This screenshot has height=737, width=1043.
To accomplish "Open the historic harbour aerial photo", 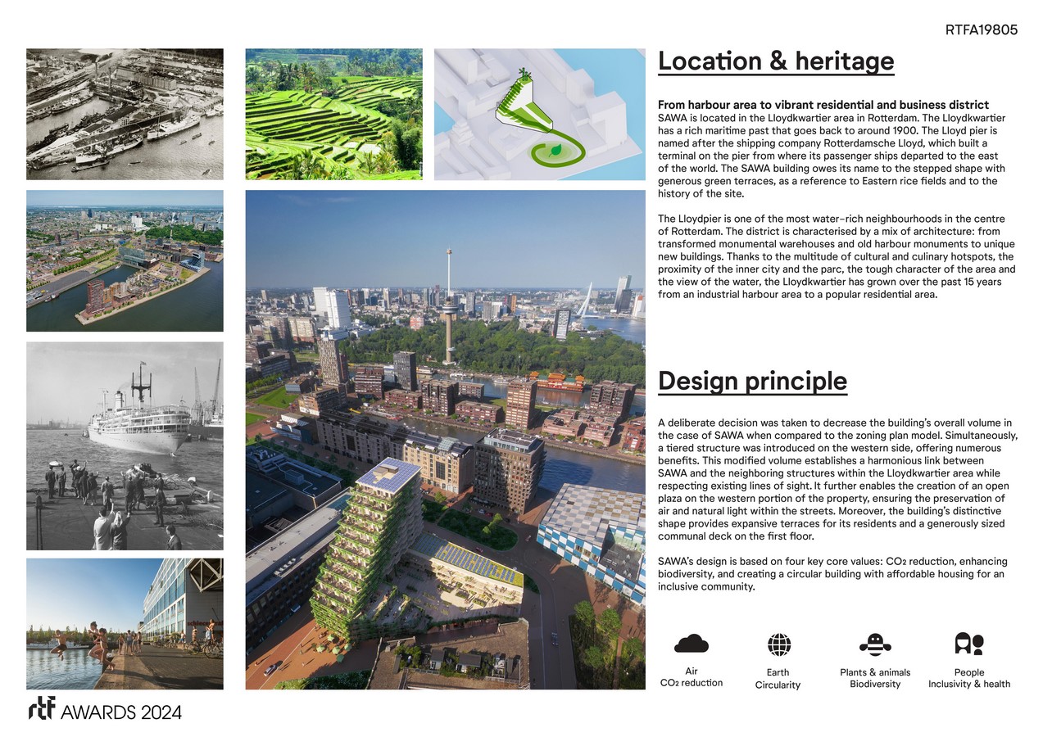I will [x=125, y=114].
